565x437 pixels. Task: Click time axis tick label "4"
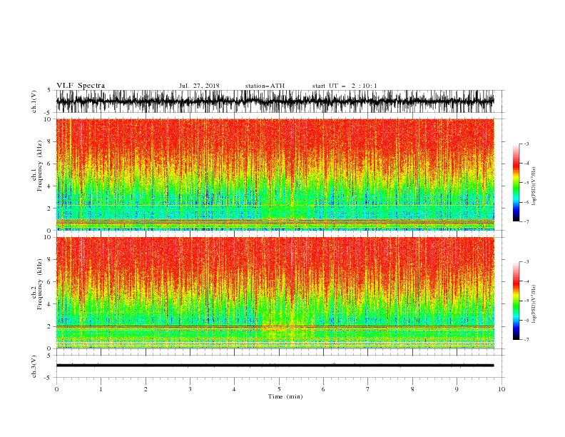point(234,389)
